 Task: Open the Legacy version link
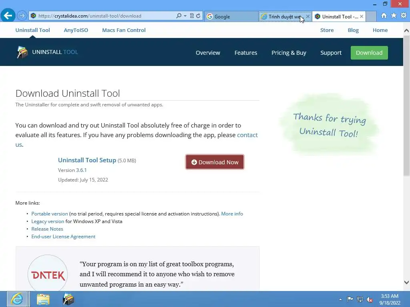(48, 221)
